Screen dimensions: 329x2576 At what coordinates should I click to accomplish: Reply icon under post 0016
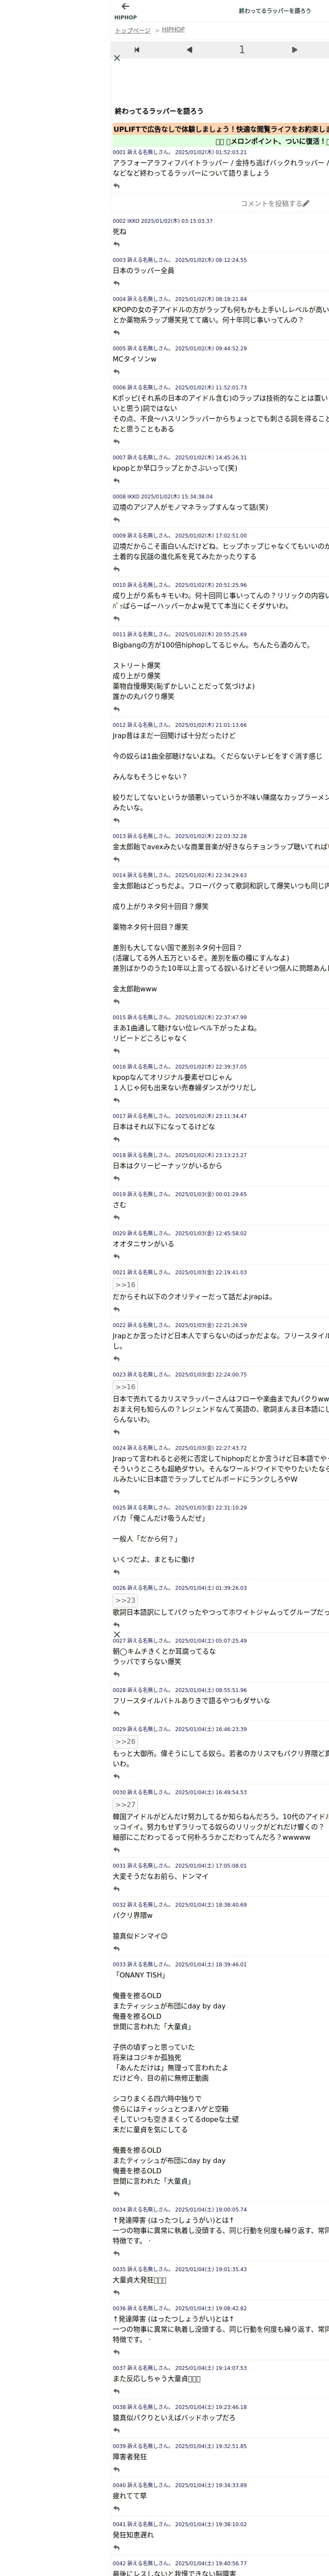(x=117, y=1101)
